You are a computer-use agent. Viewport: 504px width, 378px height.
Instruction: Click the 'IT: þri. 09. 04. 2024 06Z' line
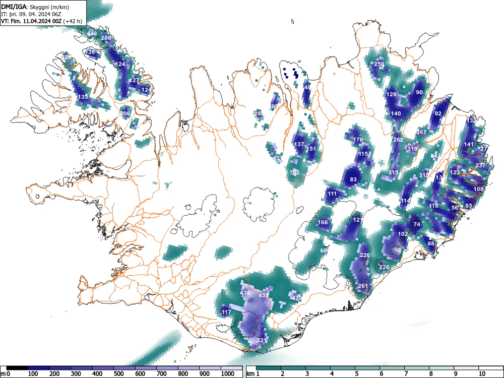pos(31,14)
